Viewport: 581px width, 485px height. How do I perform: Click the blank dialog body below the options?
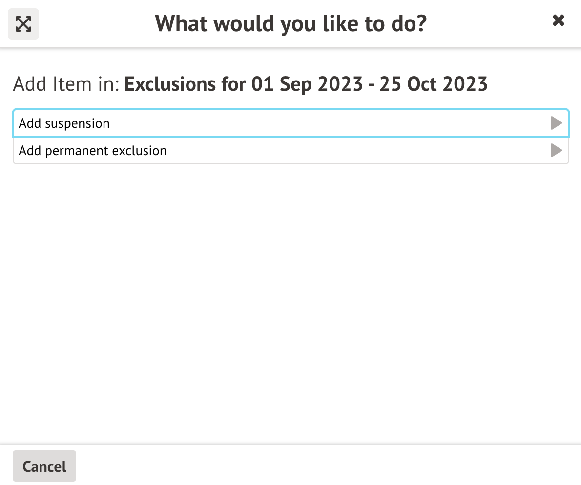290,303
